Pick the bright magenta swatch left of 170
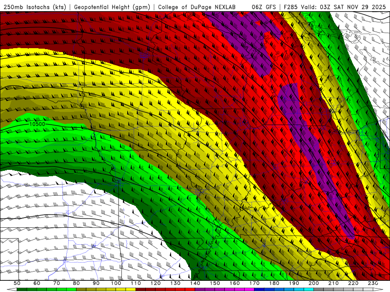Image resolution: width=390 pixels, height=292 pixels. 249,289
